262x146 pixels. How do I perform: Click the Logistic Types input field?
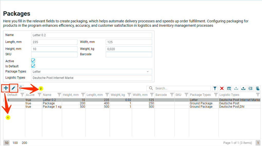point(91,78)
